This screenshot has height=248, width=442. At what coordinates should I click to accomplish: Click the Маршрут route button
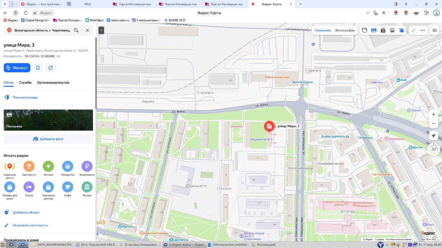click(x=17, y=68)
